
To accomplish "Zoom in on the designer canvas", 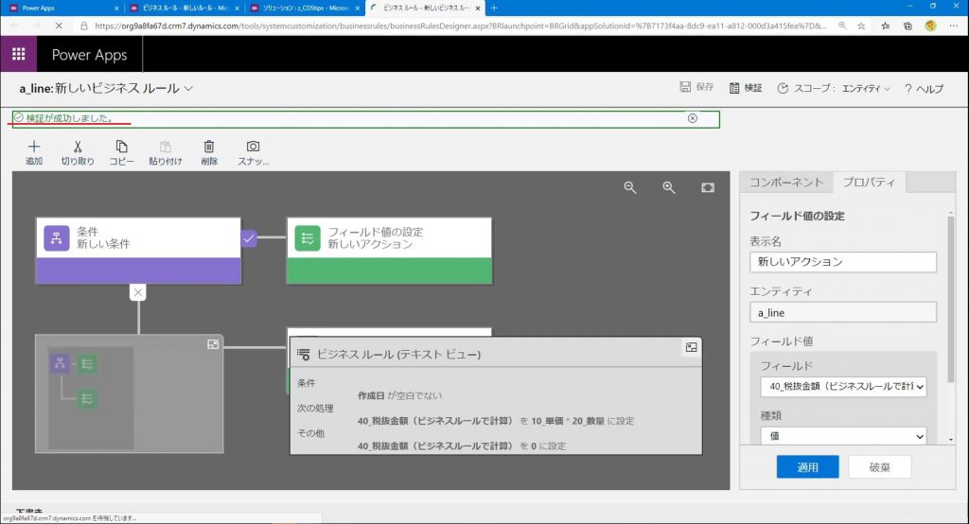I will (x=669, y=187).
